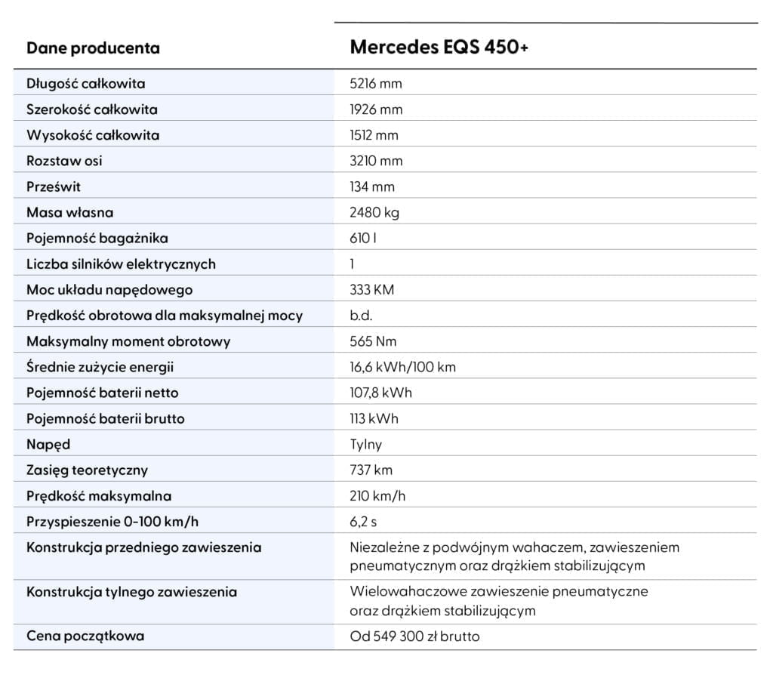Select the 'Pojemność bagażnika' row label
The width and height of the screenshot is (773, 675).
tap(97, 238)
